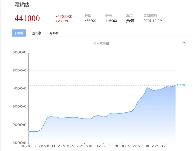
Task: Click the +2.797% percentage change
Action: pos(63,21)
